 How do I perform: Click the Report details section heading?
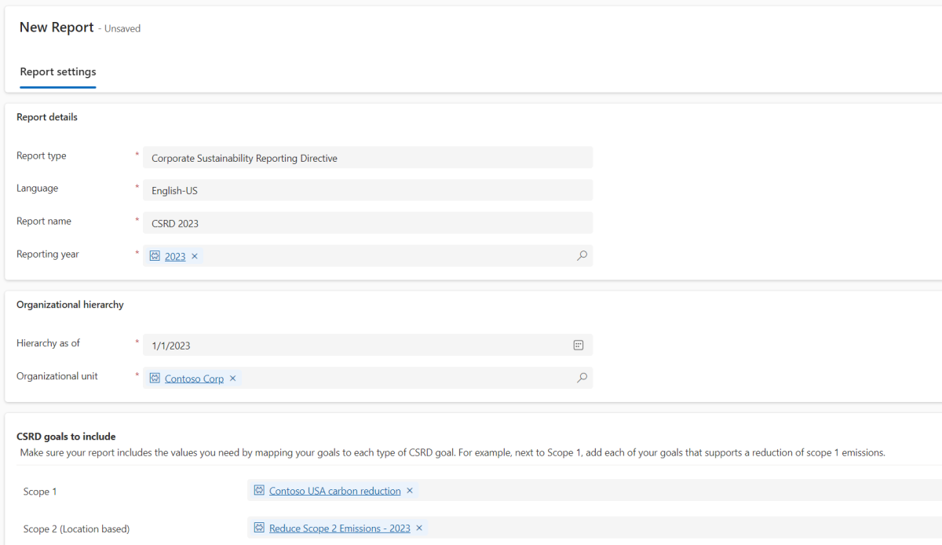47,117
